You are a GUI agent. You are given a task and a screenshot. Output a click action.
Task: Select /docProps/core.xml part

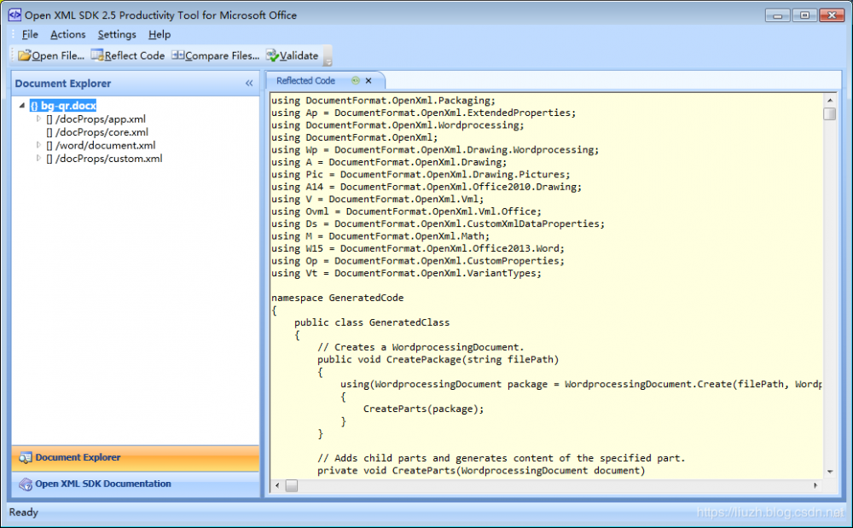[102, 132]
